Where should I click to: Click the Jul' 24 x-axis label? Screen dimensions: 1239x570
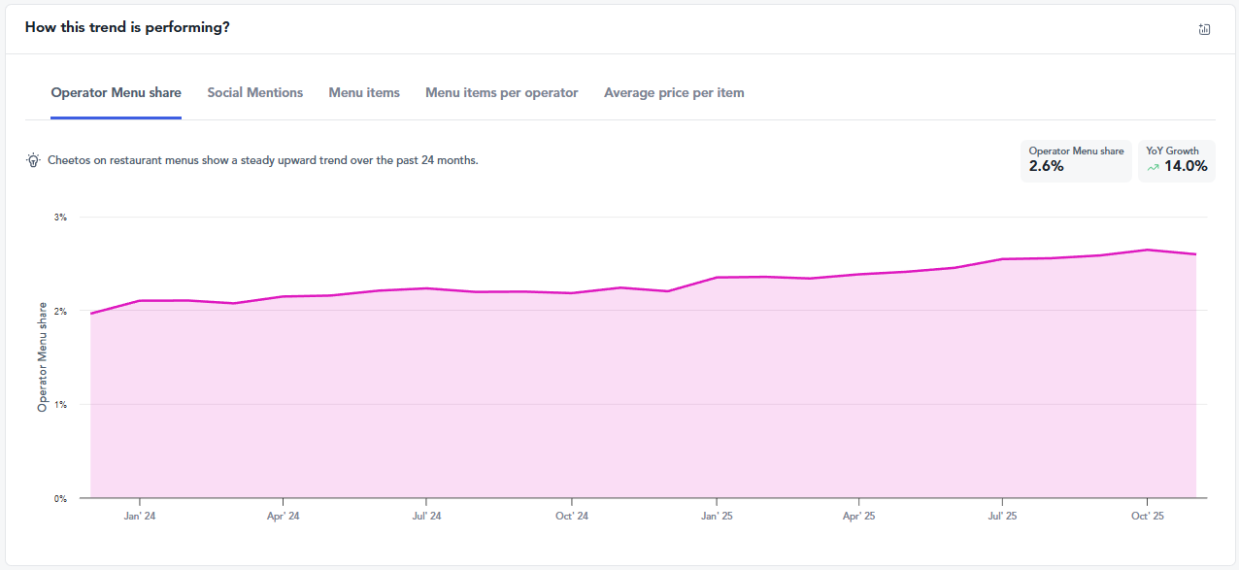(x=425, y=517)
